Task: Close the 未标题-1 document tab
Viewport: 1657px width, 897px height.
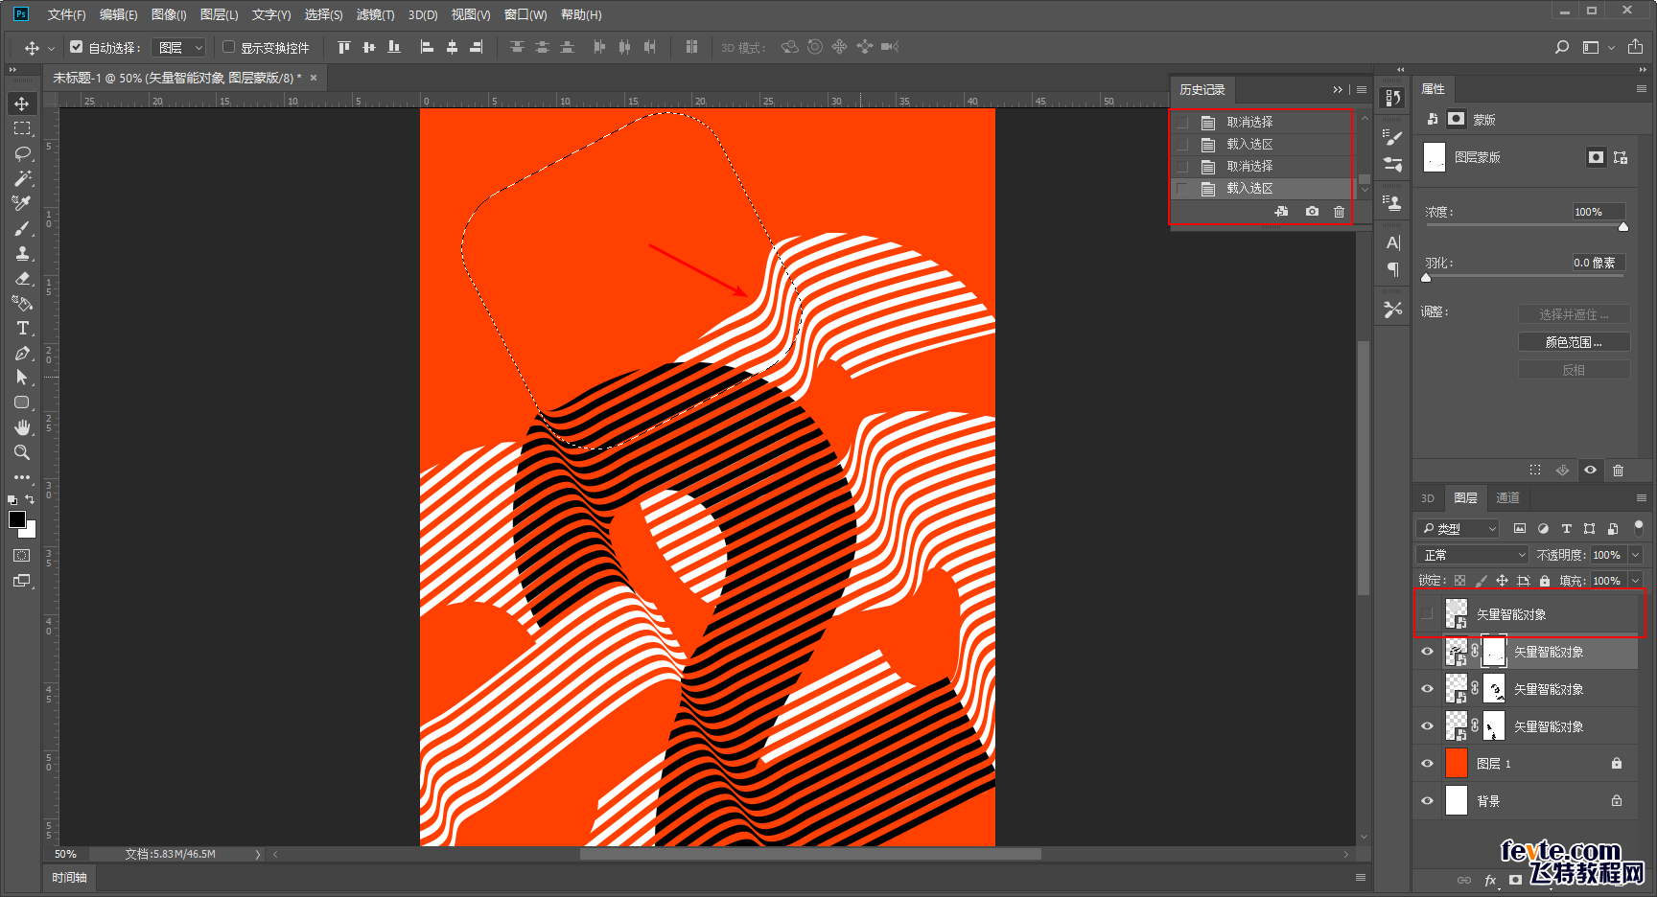Action: click(314, 78)
